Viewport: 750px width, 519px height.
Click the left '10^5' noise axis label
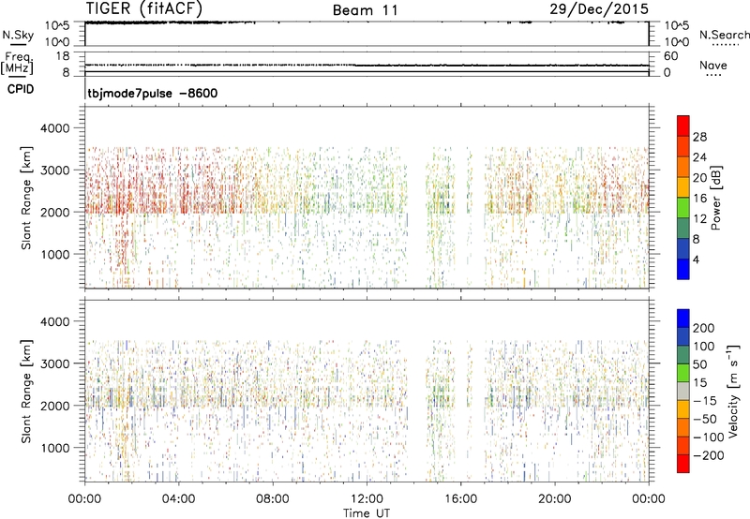click(x=57, y=25)
